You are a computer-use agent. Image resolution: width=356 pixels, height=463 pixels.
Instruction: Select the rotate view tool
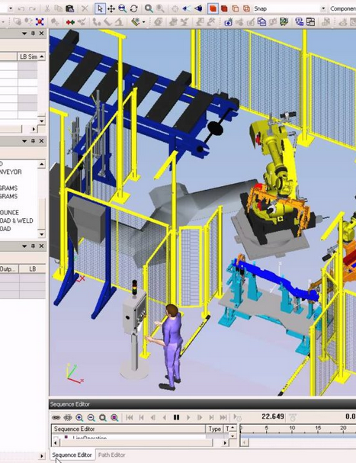tap(134, 8)
